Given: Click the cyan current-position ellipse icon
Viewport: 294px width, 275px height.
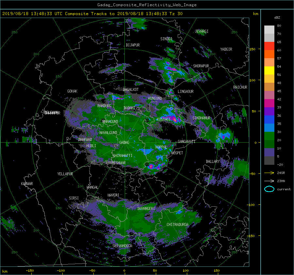Looking at the screenshot, I should click(x=269, y=189).
